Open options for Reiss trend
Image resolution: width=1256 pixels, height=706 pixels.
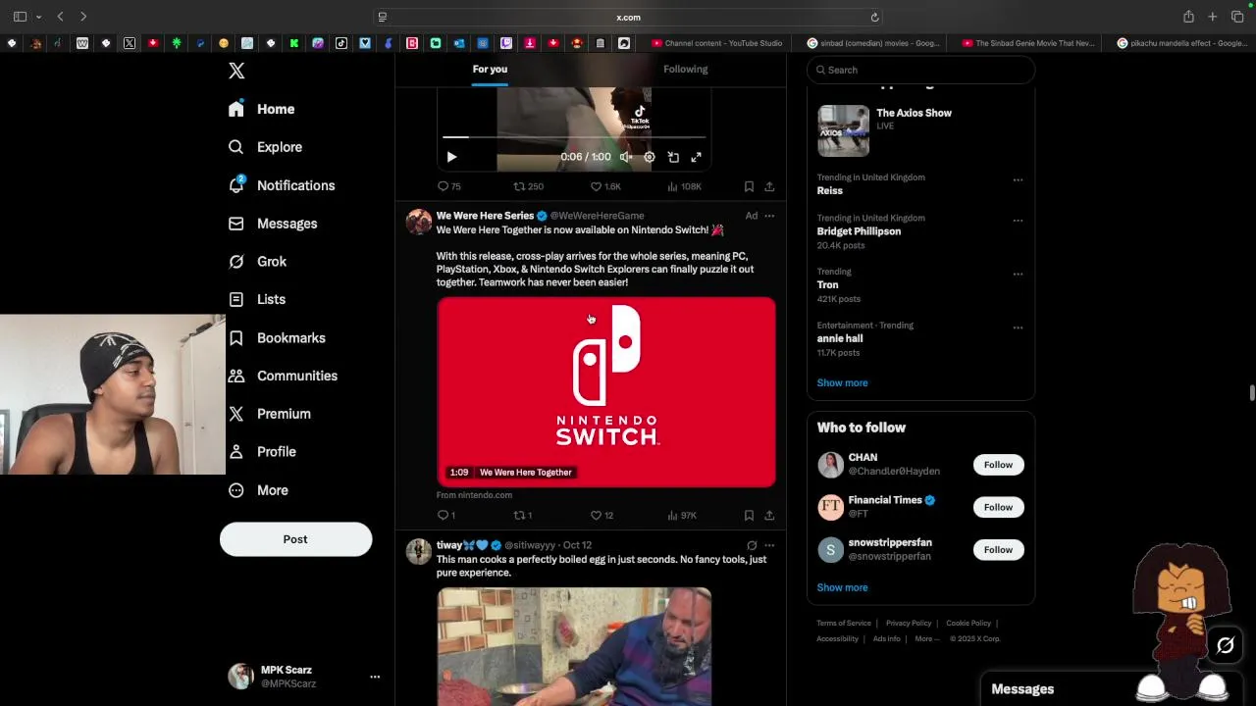(x=1018, y=179)
